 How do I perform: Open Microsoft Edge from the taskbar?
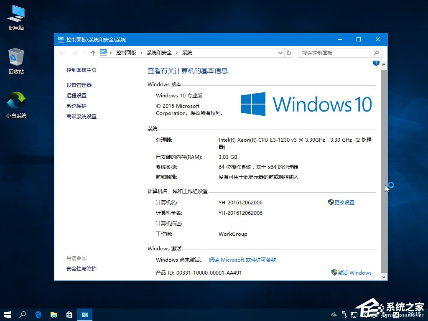click(x=38, y=314)
